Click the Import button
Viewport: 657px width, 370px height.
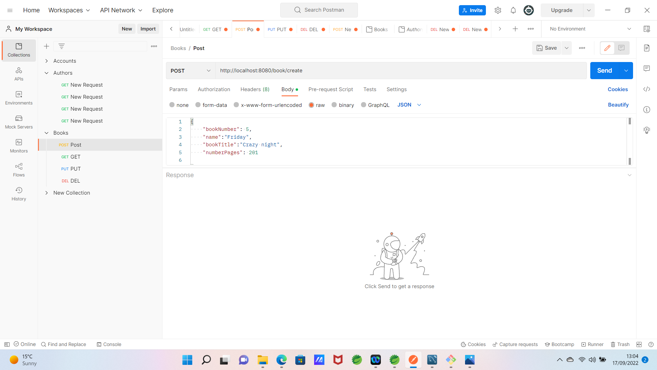point(148,29)
